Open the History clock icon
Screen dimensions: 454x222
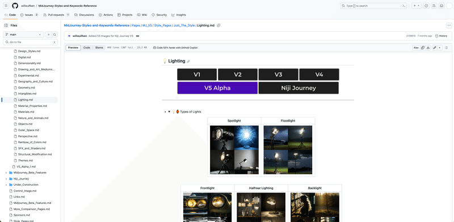[x=436, y=36]
